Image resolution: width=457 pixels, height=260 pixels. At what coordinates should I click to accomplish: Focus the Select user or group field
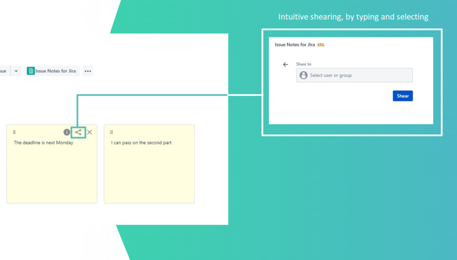coord(354,75)
